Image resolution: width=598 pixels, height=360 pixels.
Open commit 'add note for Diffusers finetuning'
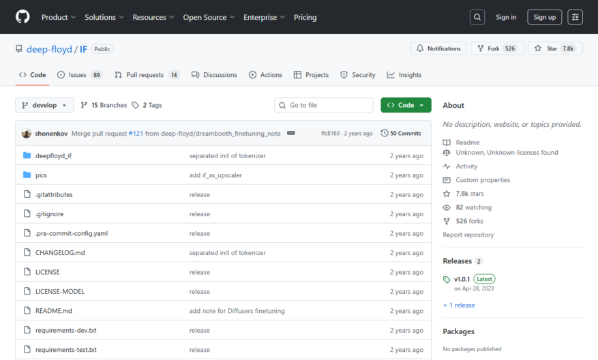click(x=237, y=311)
